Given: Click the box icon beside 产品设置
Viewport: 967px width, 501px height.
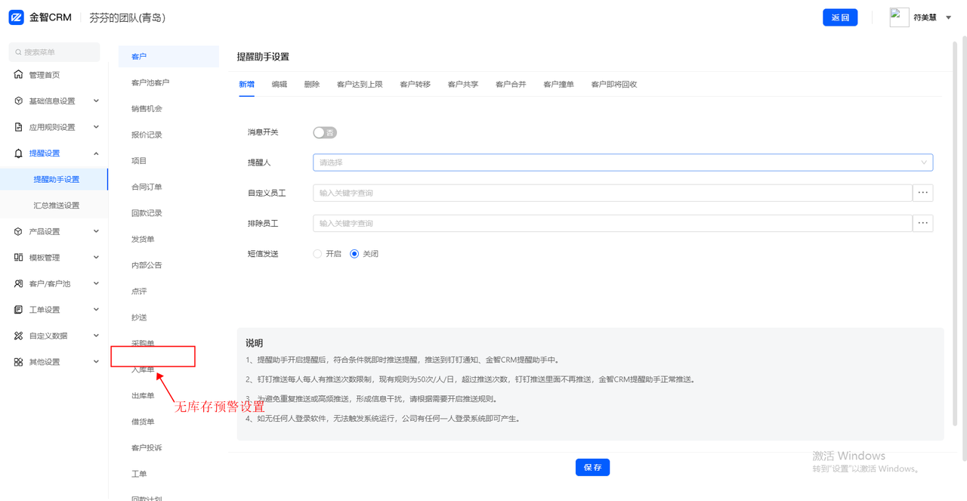Looking at the screenshot, I should point(19,231).
